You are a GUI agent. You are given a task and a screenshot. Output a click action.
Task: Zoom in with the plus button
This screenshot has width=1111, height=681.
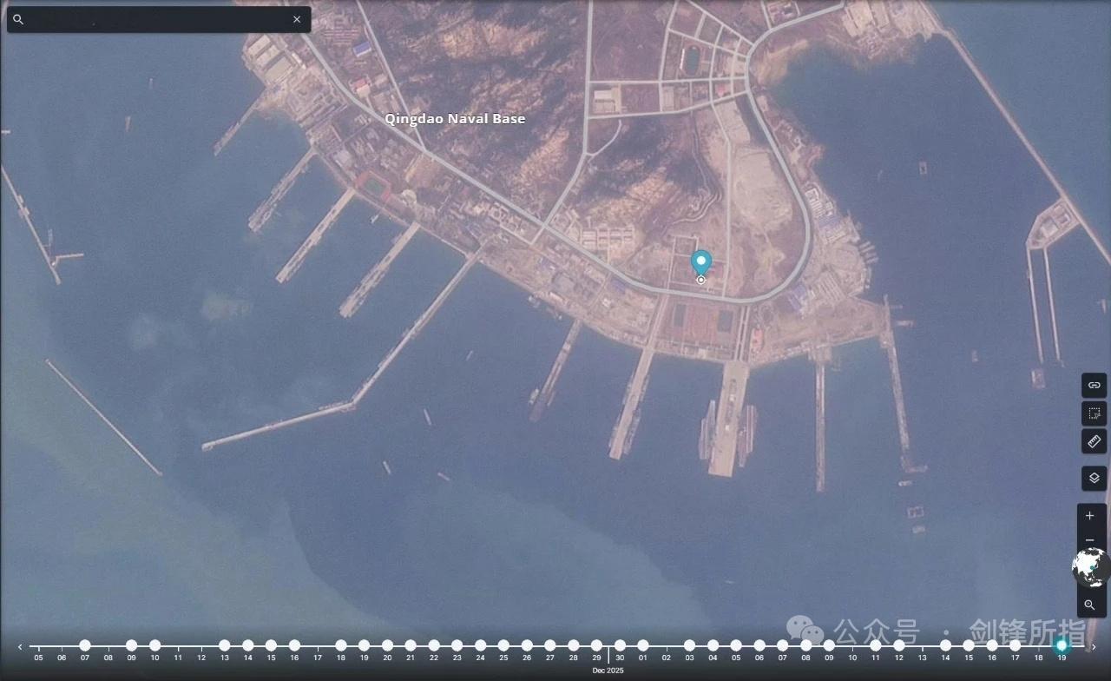point(1090,515)
